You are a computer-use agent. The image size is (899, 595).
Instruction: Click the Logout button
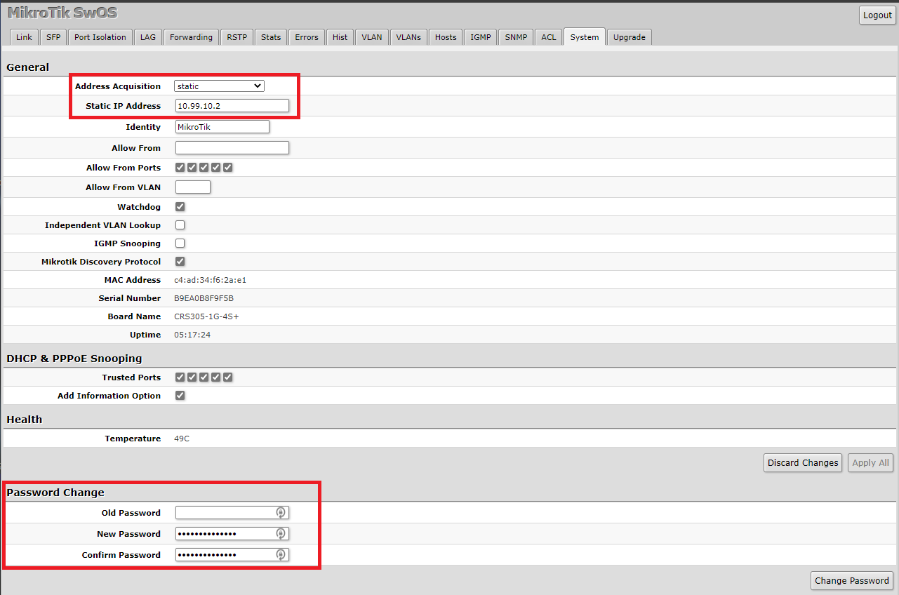pyautogui.click(x=877, y=15)
